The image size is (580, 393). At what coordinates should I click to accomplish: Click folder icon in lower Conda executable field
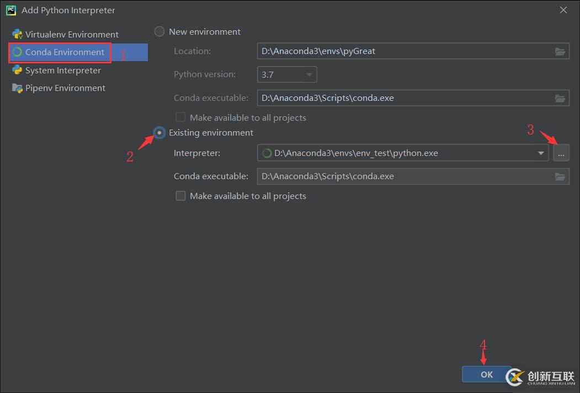(x=560, y=176)
